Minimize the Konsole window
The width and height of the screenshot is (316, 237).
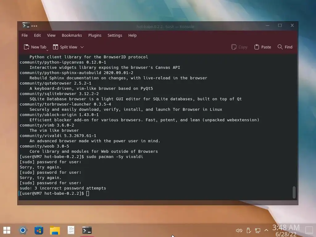click(268, 26)
